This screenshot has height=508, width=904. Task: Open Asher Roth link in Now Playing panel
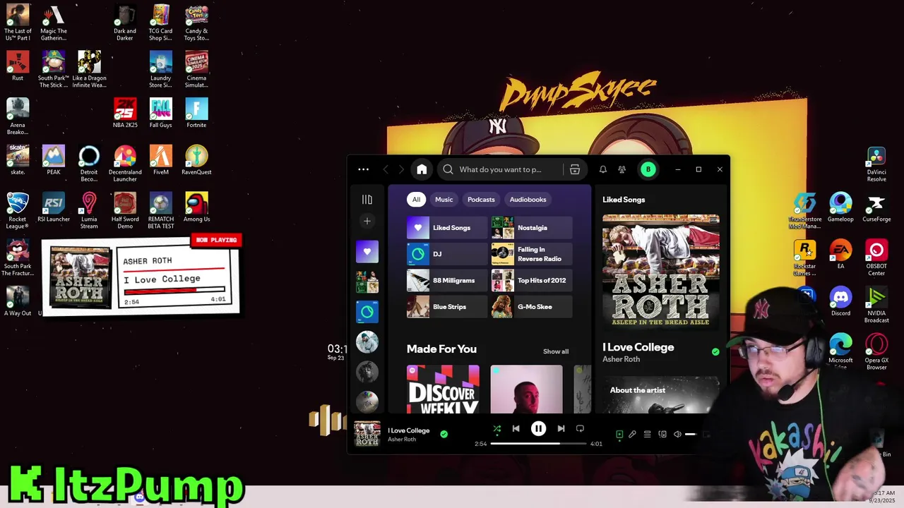click(621, 359)
